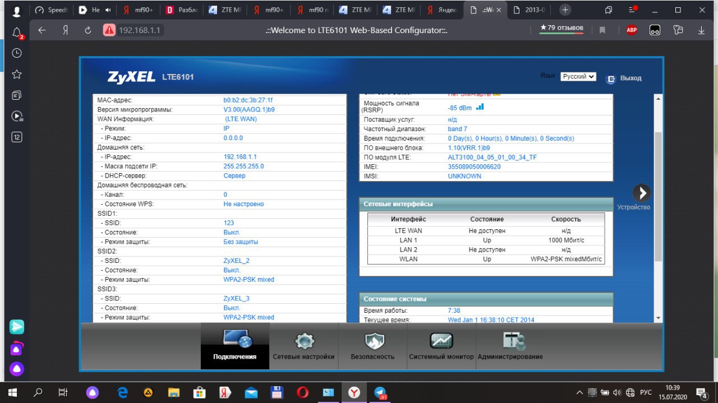
Task: Click the Выход logout icon
Action: click(x=611, y=79)
